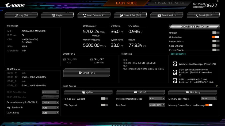The width and height of the screenshot is (225, 126).
Task: Click the small round icon beside Quick Access
Action: pyautogui.click(x=217, y=86)
